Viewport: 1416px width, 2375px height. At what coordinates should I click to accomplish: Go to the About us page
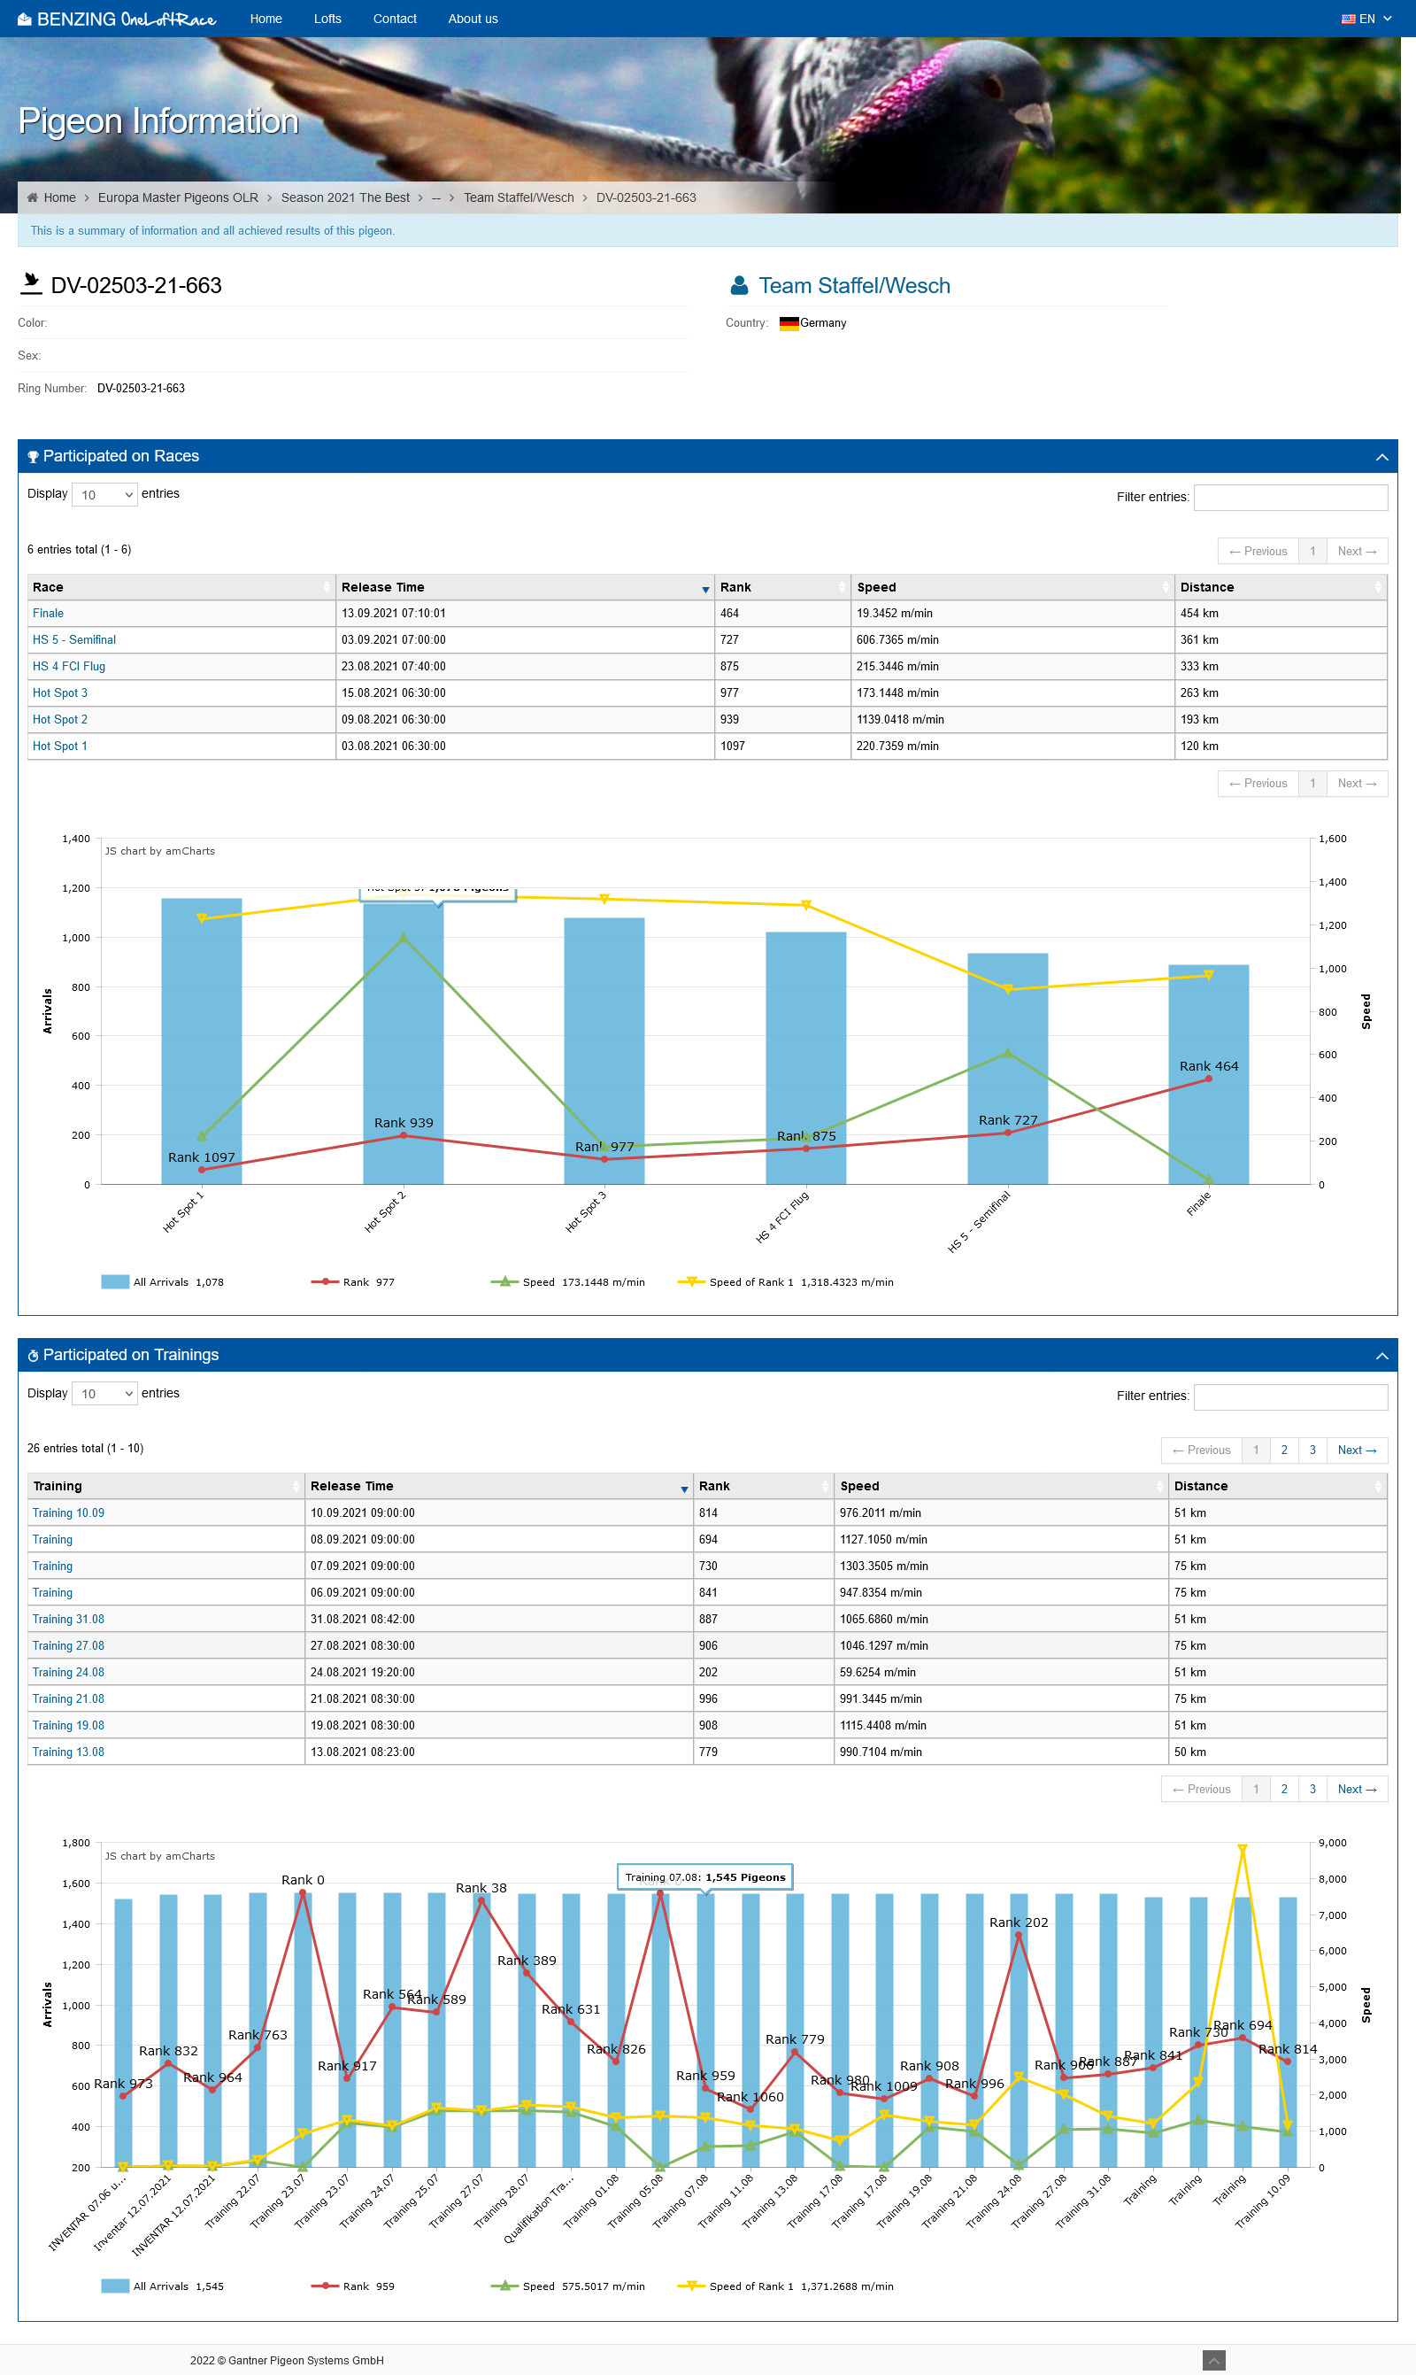pyautogui.click(x=473, y=19)
